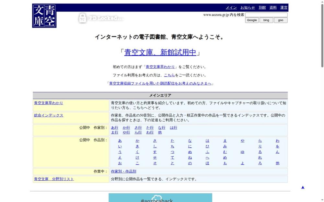Open works index for ん

pos(278,152)
